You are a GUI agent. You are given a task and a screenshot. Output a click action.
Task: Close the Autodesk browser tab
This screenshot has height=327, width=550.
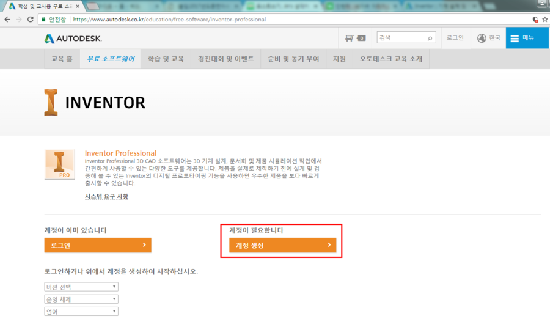point(78,6)
